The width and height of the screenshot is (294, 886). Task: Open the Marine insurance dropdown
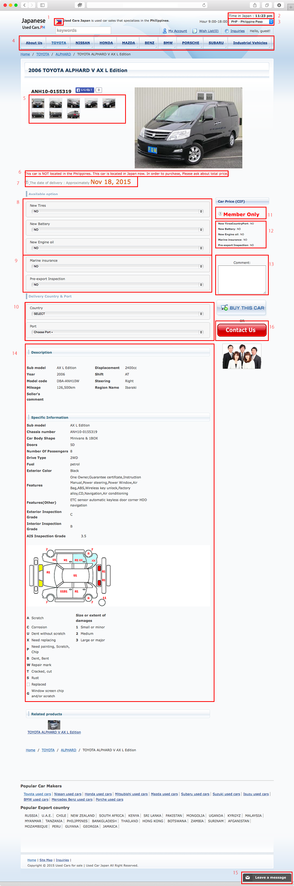[x=118, y=266]
